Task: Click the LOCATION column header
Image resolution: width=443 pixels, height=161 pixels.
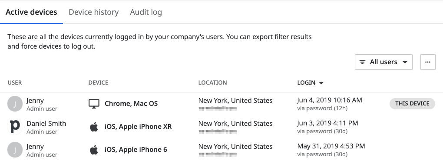Action: [212, 83]
